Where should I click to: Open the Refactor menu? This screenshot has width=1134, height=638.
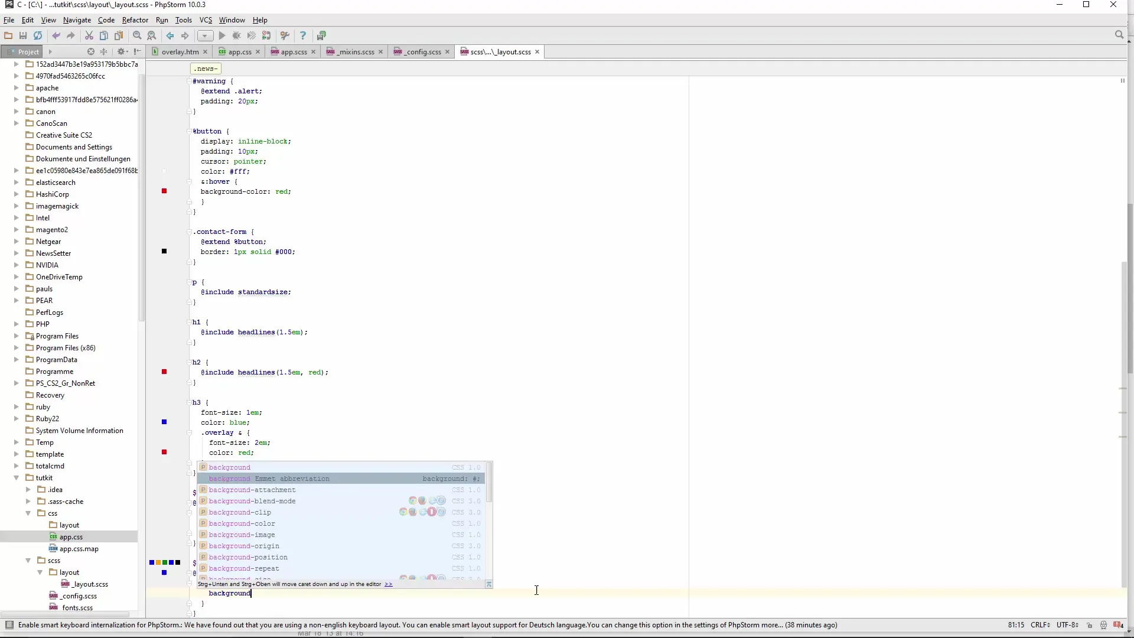pos(135,19)
